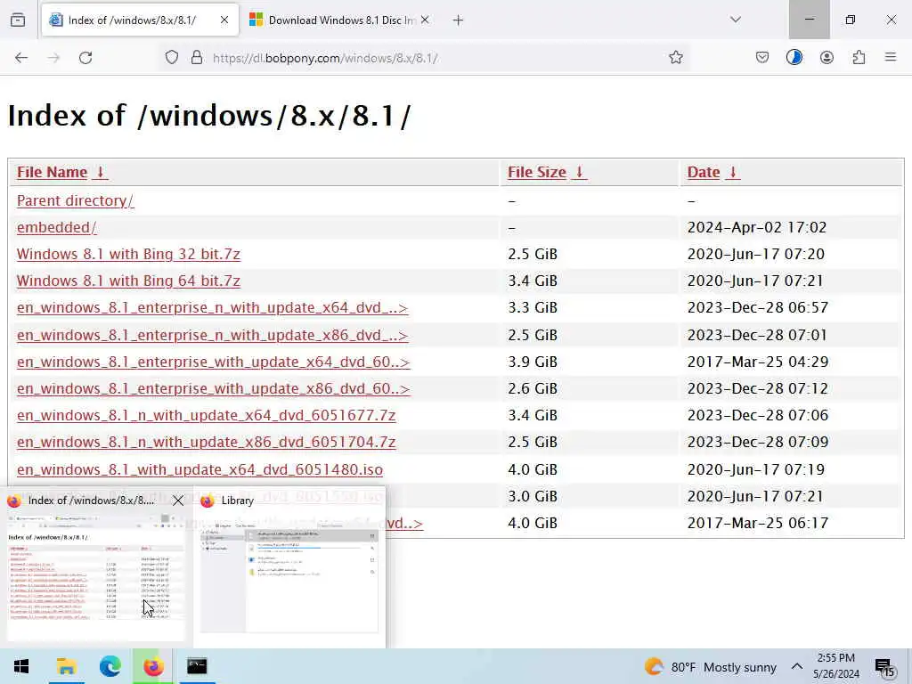This screenshot has width=912, height=684.
Task: Select the 3.0 GiB size cell
Action: click(533, 497)
